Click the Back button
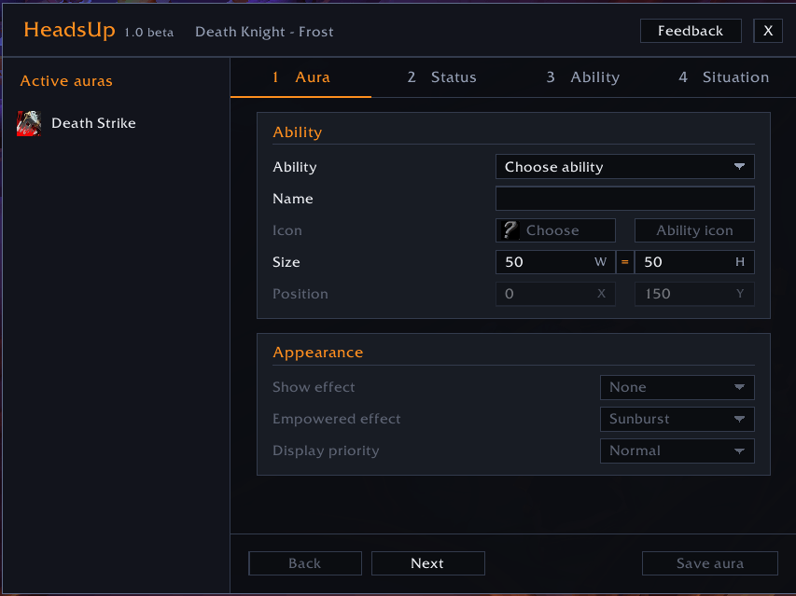This screenshot has width=796, height=596. tap(305, 563)
